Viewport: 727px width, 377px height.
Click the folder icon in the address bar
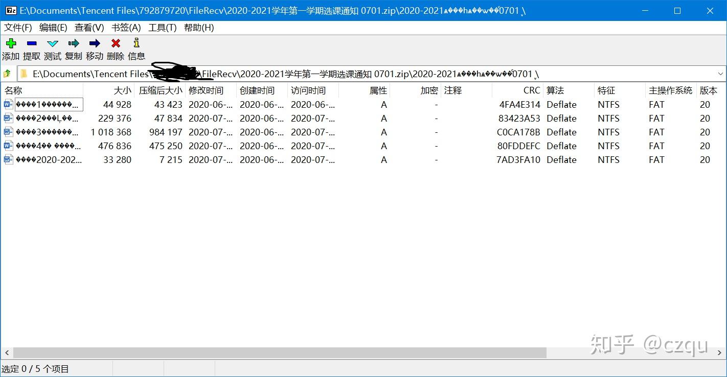point(23,74)
